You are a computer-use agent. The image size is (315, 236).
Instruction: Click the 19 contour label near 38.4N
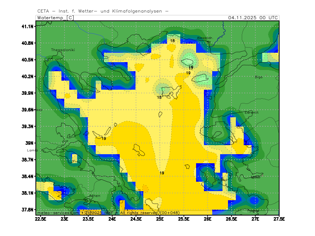tap(162, 173)
